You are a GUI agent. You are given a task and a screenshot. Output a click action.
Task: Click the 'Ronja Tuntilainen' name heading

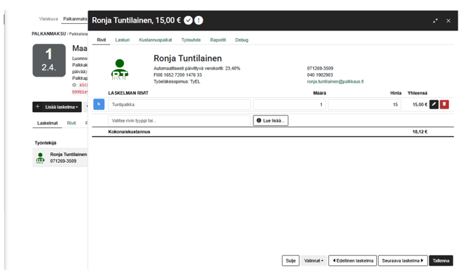[188, 58]
